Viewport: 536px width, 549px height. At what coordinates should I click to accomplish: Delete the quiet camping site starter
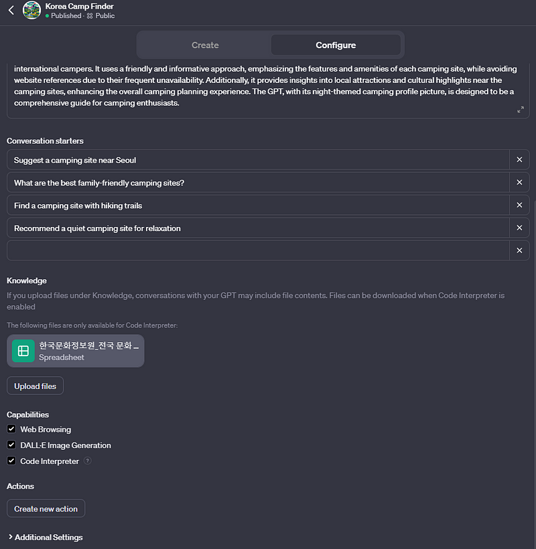(x=519, y=228)
